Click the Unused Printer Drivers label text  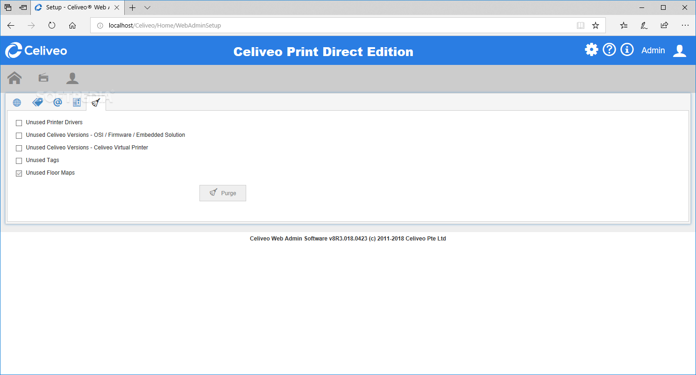pyautogui.click(x=54, y=122)
